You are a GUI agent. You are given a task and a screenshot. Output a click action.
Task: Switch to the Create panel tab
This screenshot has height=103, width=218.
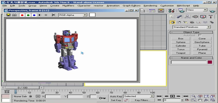[x=172, y=17]
